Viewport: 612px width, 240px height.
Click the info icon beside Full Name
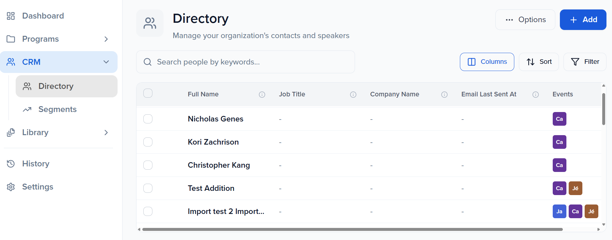262,94
